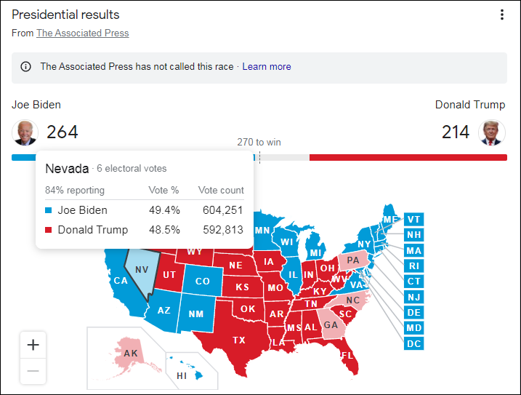Open the three-dot more options menu
This screenshot has height=395, width=521.
[x=501, y=15]
